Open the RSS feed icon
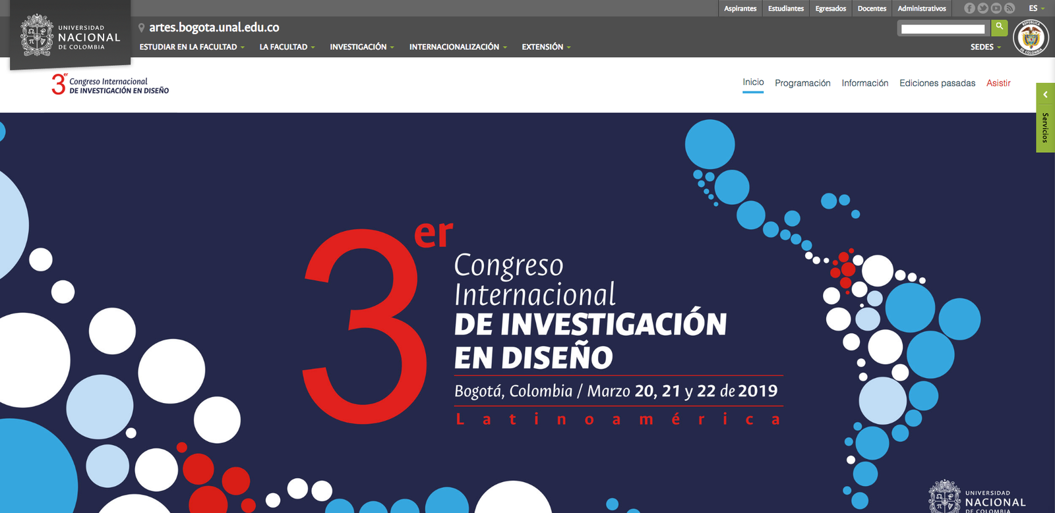The height and width of the screenshot is (513, 1055). pyautogui.click(x=1009, y=9)
